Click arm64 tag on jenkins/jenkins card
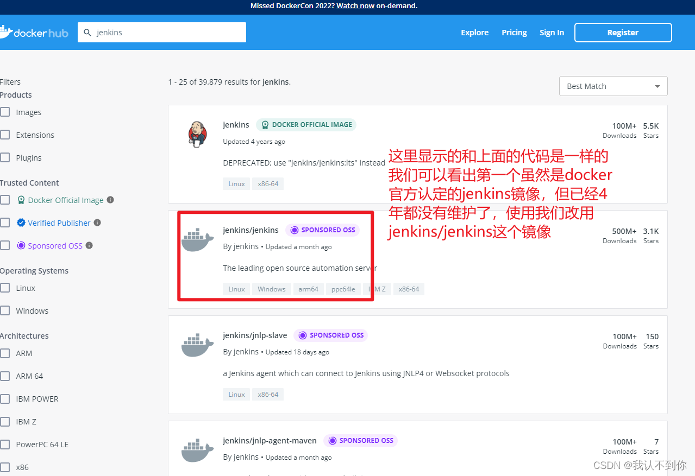695x476 pixels. pyautogui.click(x=308, y=289)
